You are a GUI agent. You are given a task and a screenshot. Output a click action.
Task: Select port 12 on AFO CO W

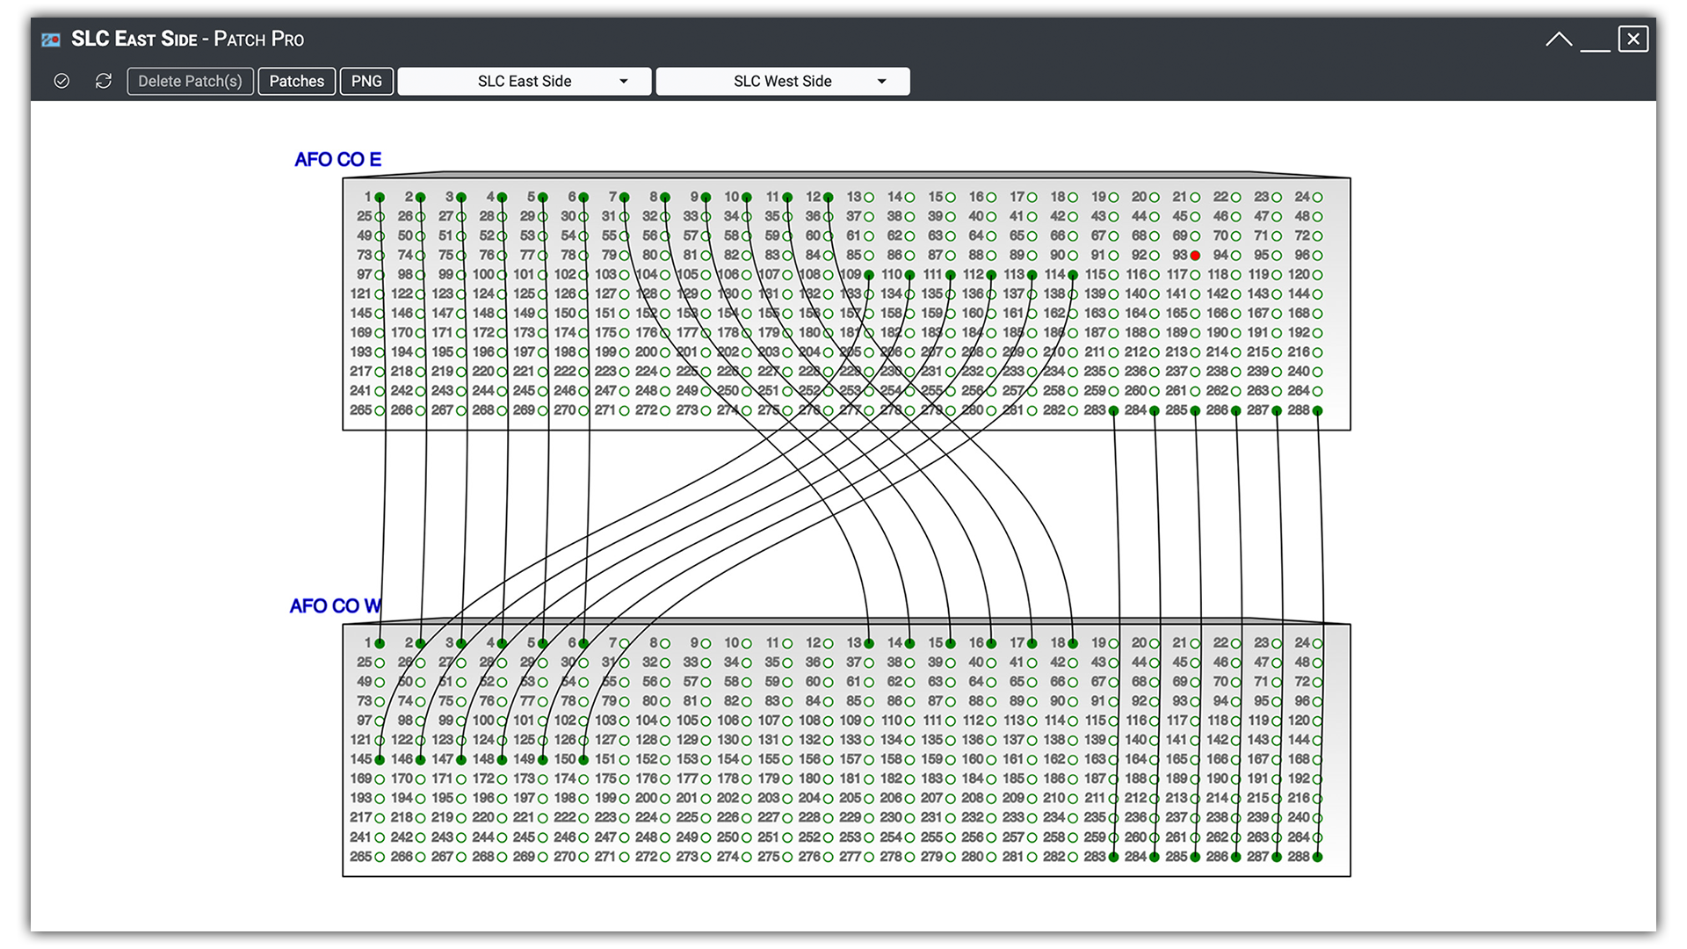point(828,644)
